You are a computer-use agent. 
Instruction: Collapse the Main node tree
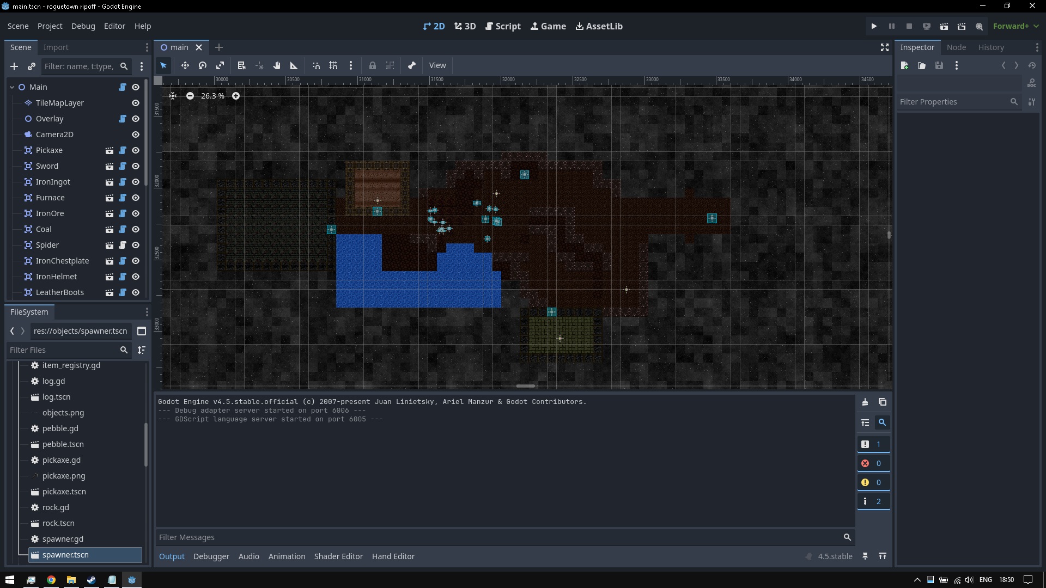12,87
